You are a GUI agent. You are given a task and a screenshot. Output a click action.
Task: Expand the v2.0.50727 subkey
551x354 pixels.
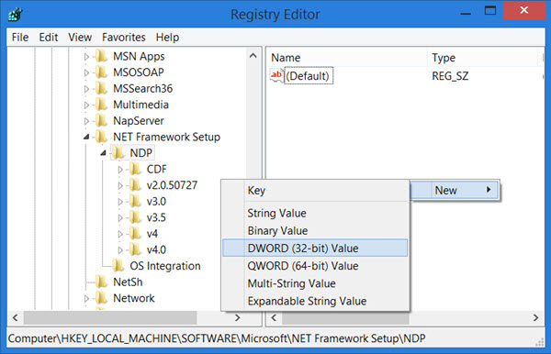120,185
